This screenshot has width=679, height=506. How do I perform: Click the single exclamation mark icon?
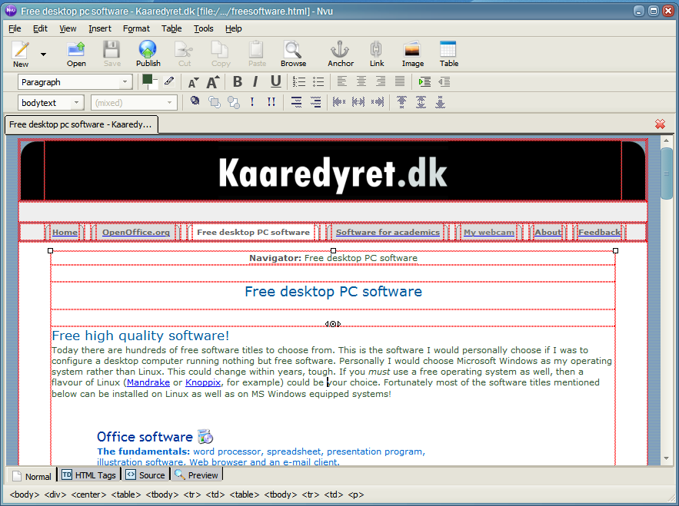click(252, 102)
